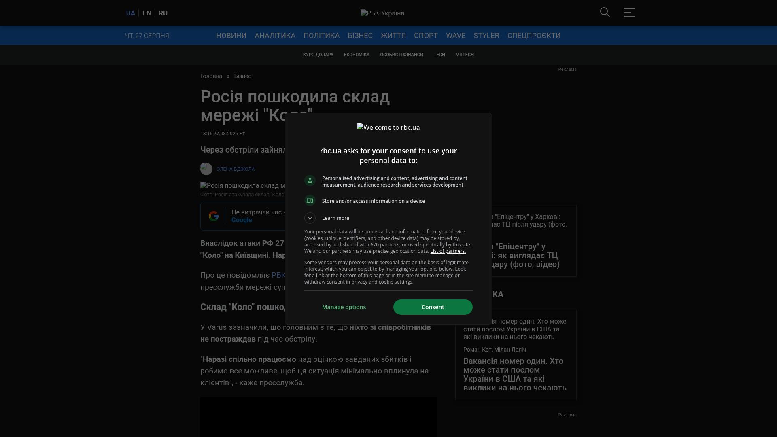
Task: Open sidebar article "Вакансія номер один" headline
Action: pyautogui.click(x=515, y=374)
